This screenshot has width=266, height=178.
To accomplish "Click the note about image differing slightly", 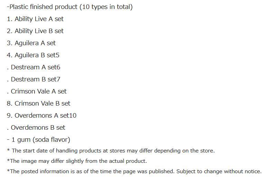I will [x=77, y=161].
